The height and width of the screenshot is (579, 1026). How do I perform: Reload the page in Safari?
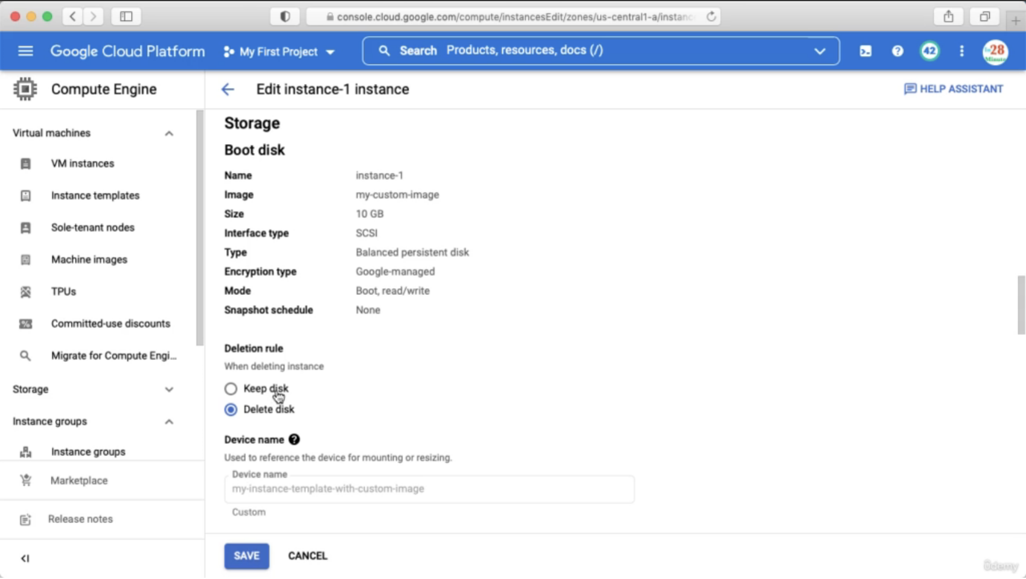712,16
